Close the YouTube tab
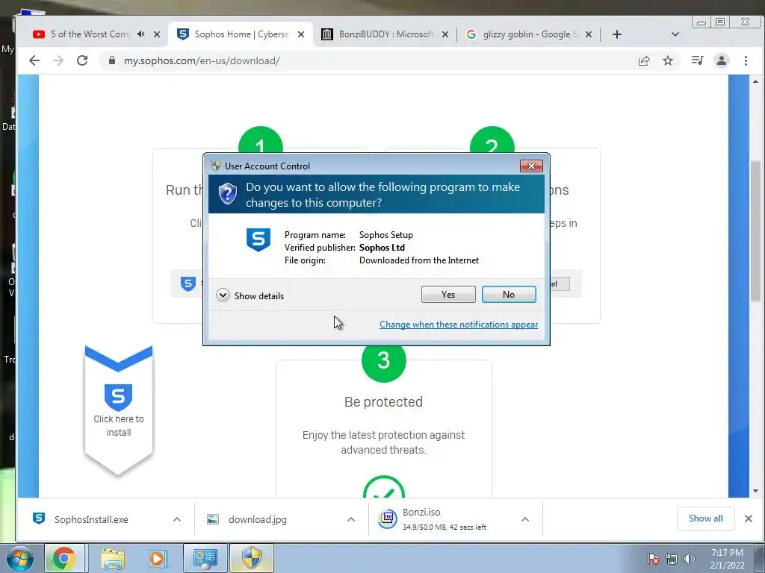This screenshot has width=765, height=573. point(157,34)
